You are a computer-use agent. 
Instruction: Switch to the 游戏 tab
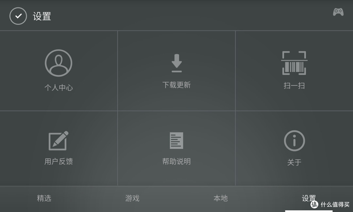tap(132, 198)
